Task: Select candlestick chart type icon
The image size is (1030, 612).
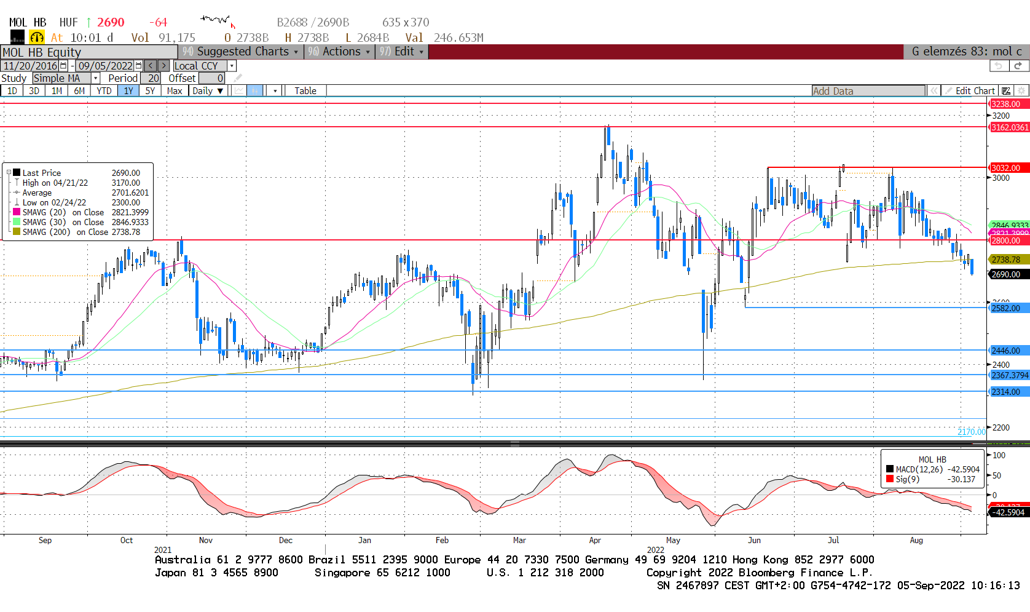Action: click(x=255, y=90)
